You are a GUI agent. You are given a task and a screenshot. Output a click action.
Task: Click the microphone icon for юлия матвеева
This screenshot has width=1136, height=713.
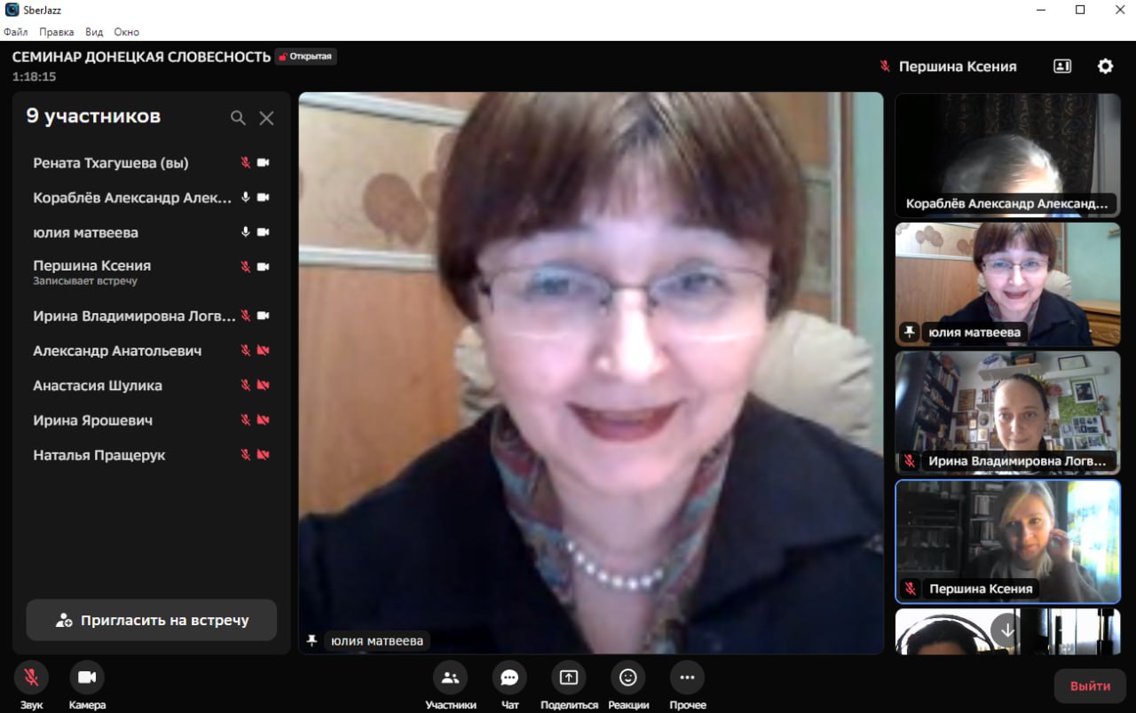(246, 232)
